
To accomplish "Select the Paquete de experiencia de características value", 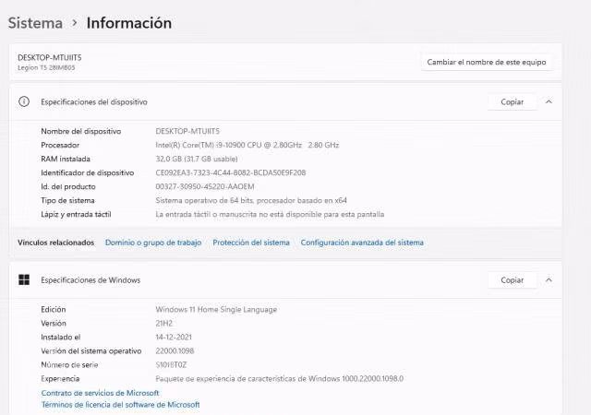I will (279, 378).
